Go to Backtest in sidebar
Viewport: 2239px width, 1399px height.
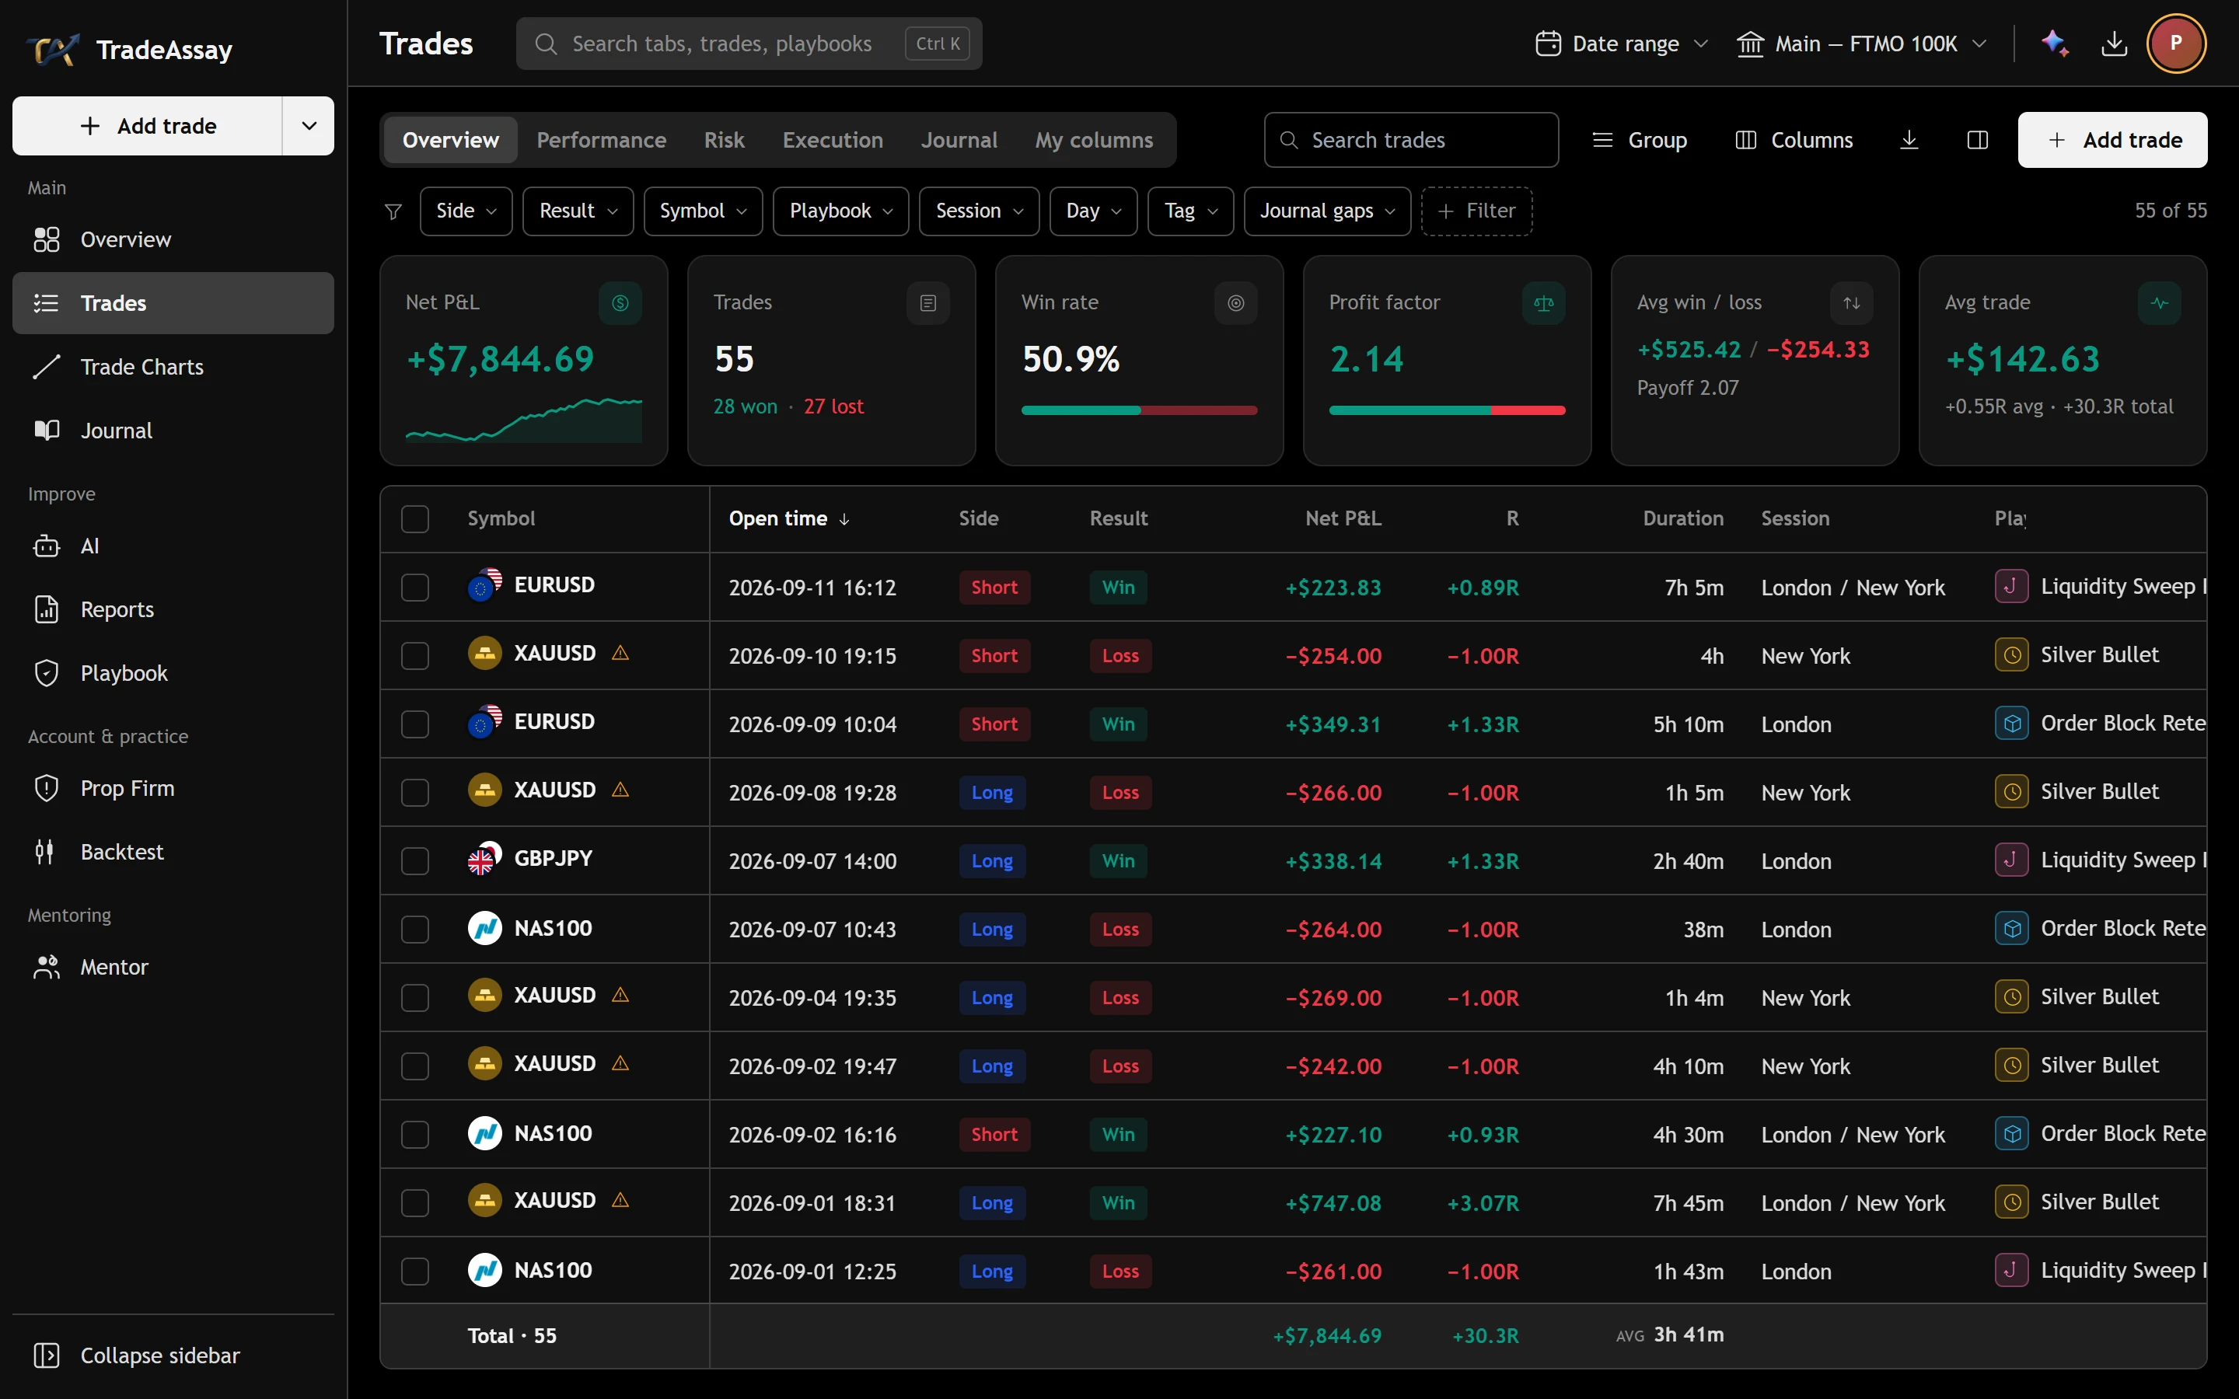pos(173,851)
